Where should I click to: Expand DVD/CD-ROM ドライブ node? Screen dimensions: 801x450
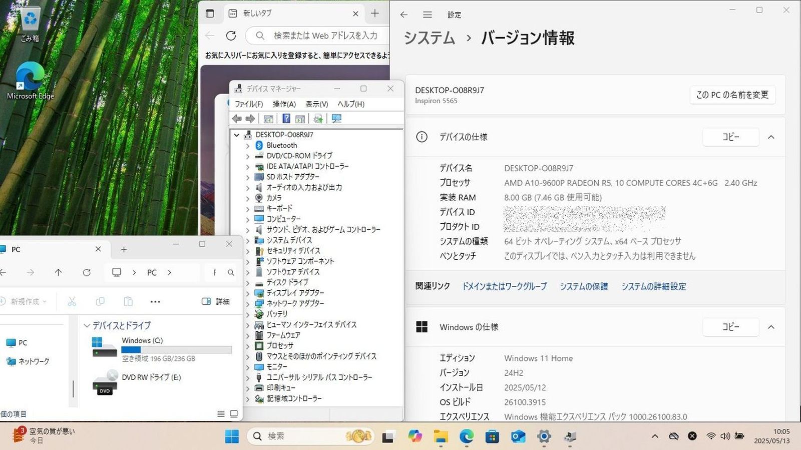click(x=247, y=156)
